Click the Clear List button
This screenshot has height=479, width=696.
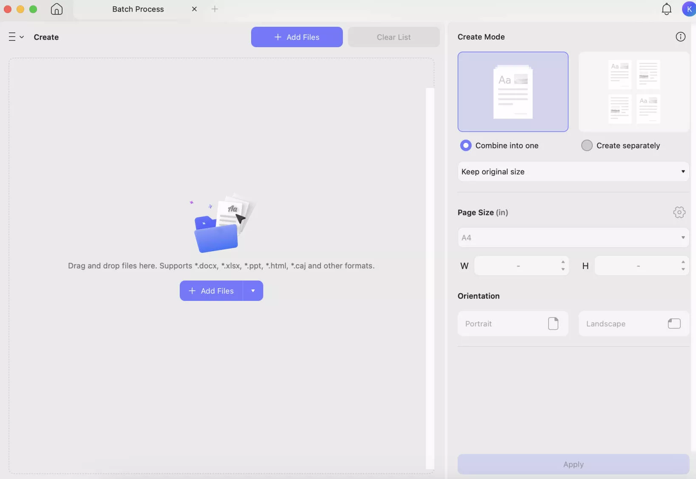(x=393, y=37)
